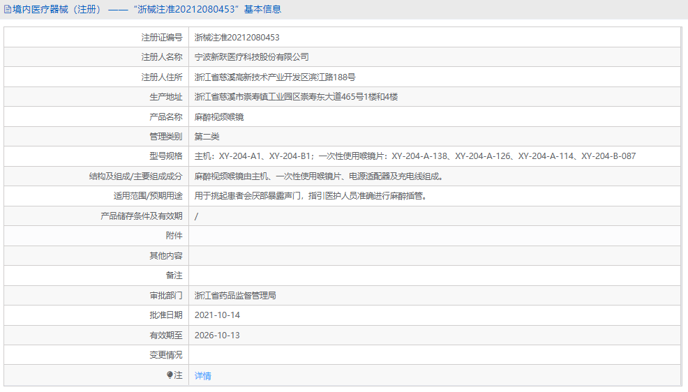Click the 生产地址 label cell
The width and height of the screenshot is (688, 392).
(x=96, y=97)
